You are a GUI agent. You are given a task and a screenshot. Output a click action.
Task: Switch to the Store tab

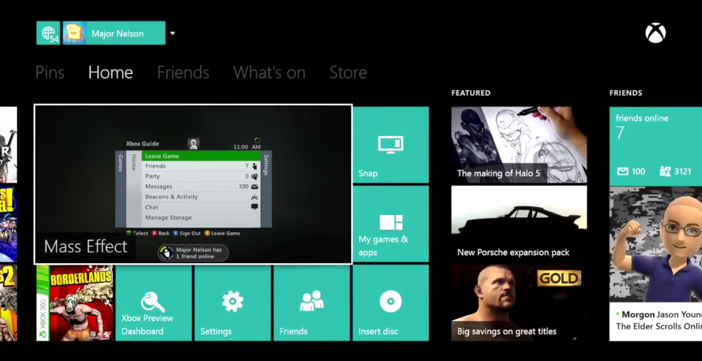pyautogui.click(x=348, y=73)
